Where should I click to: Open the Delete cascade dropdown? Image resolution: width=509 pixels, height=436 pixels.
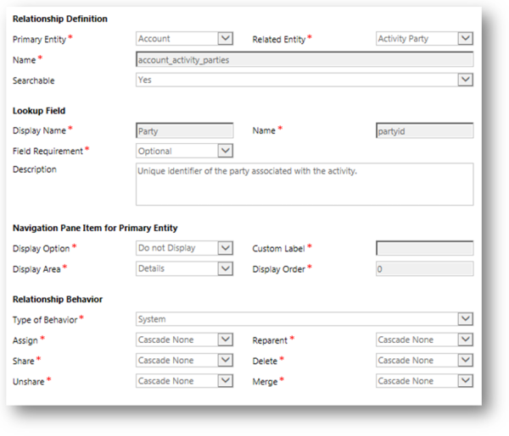point(424,360)
